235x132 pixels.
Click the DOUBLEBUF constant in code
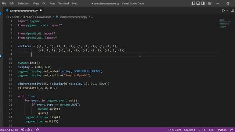[x=81, y=71]
